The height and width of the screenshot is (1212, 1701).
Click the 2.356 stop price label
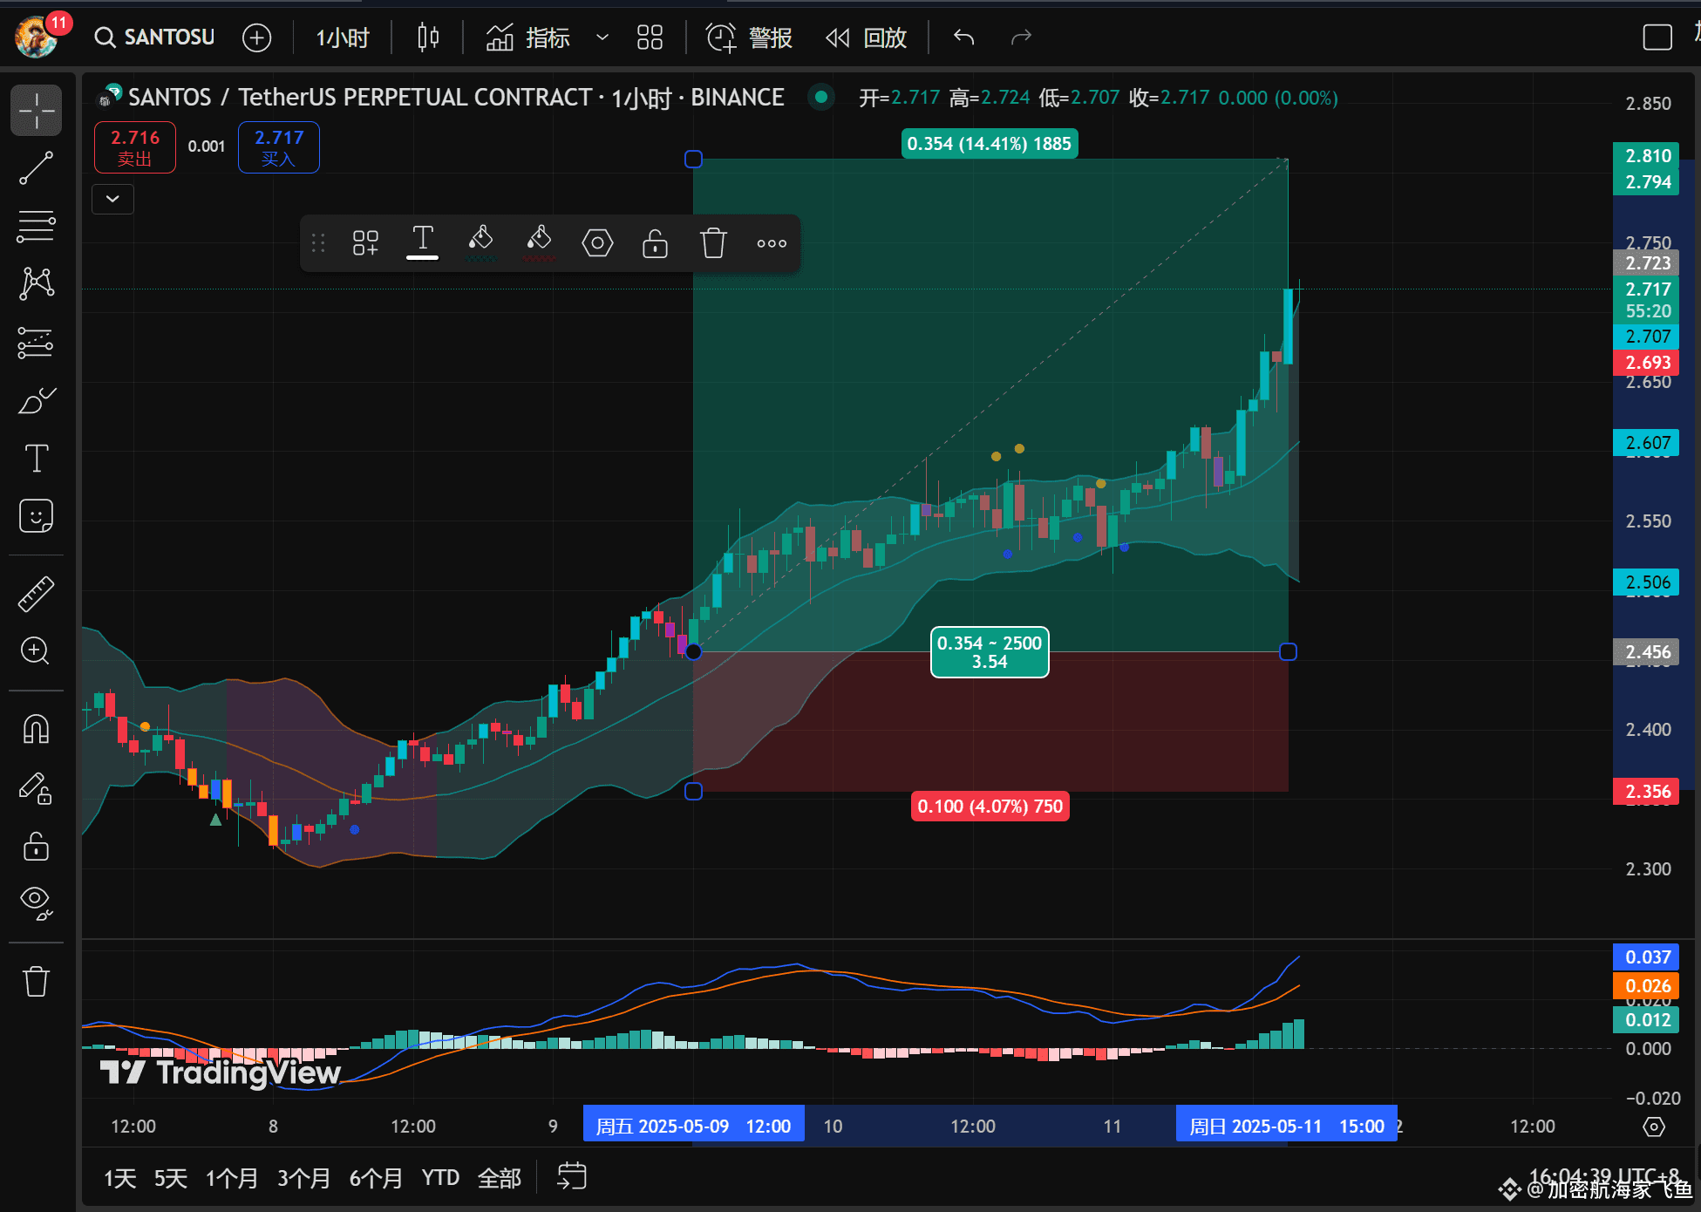[x=1646, y=792]
